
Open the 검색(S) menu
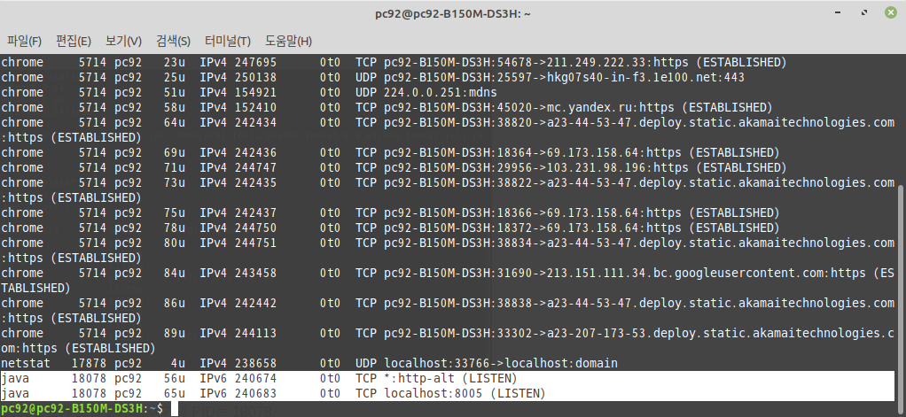pos(174,41)
